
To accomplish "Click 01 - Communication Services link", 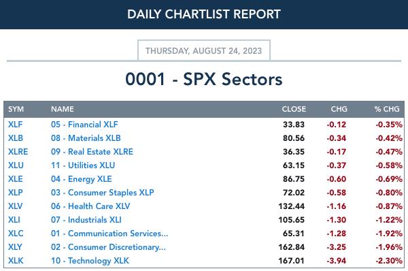I will pos(109,234).
